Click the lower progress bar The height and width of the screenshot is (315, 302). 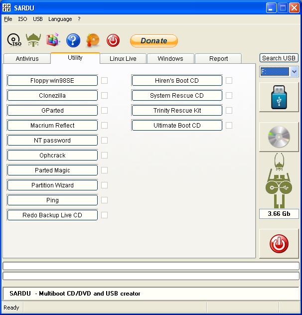click(x=151, y=276)
